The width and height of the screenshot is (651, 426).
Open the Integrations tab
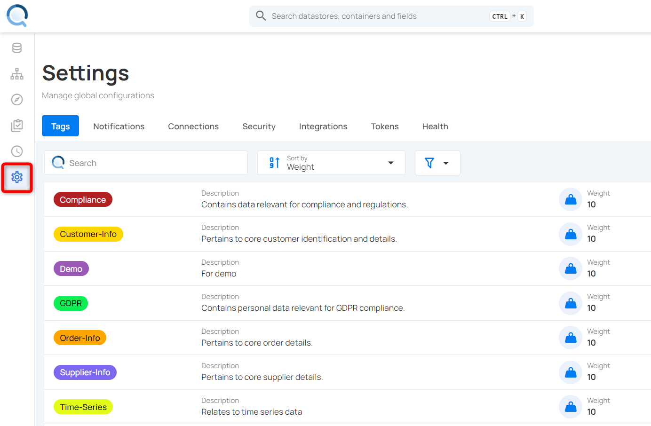pyautogui.click(x=323, y=126)
